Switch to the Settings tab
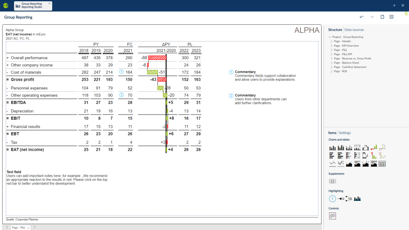The height and width of the screenshot is (230, 409). click(x=345, y=133)
